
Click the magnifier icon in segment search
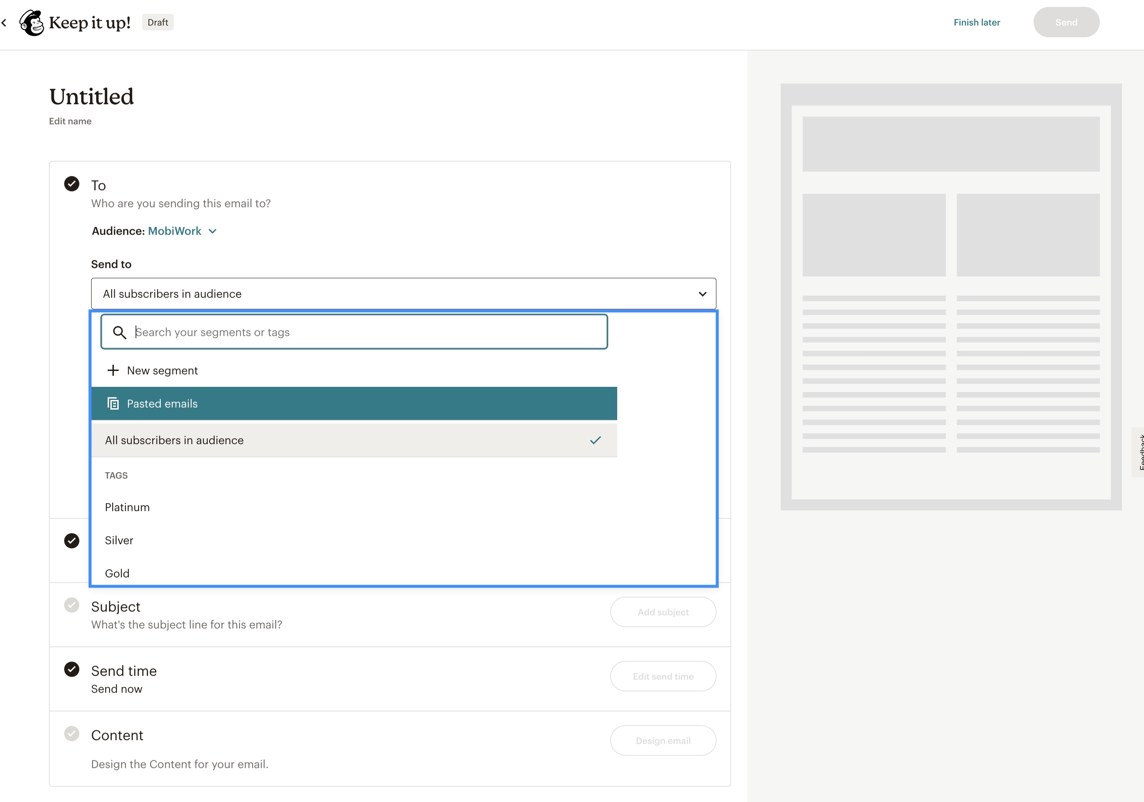click(119, 332)
